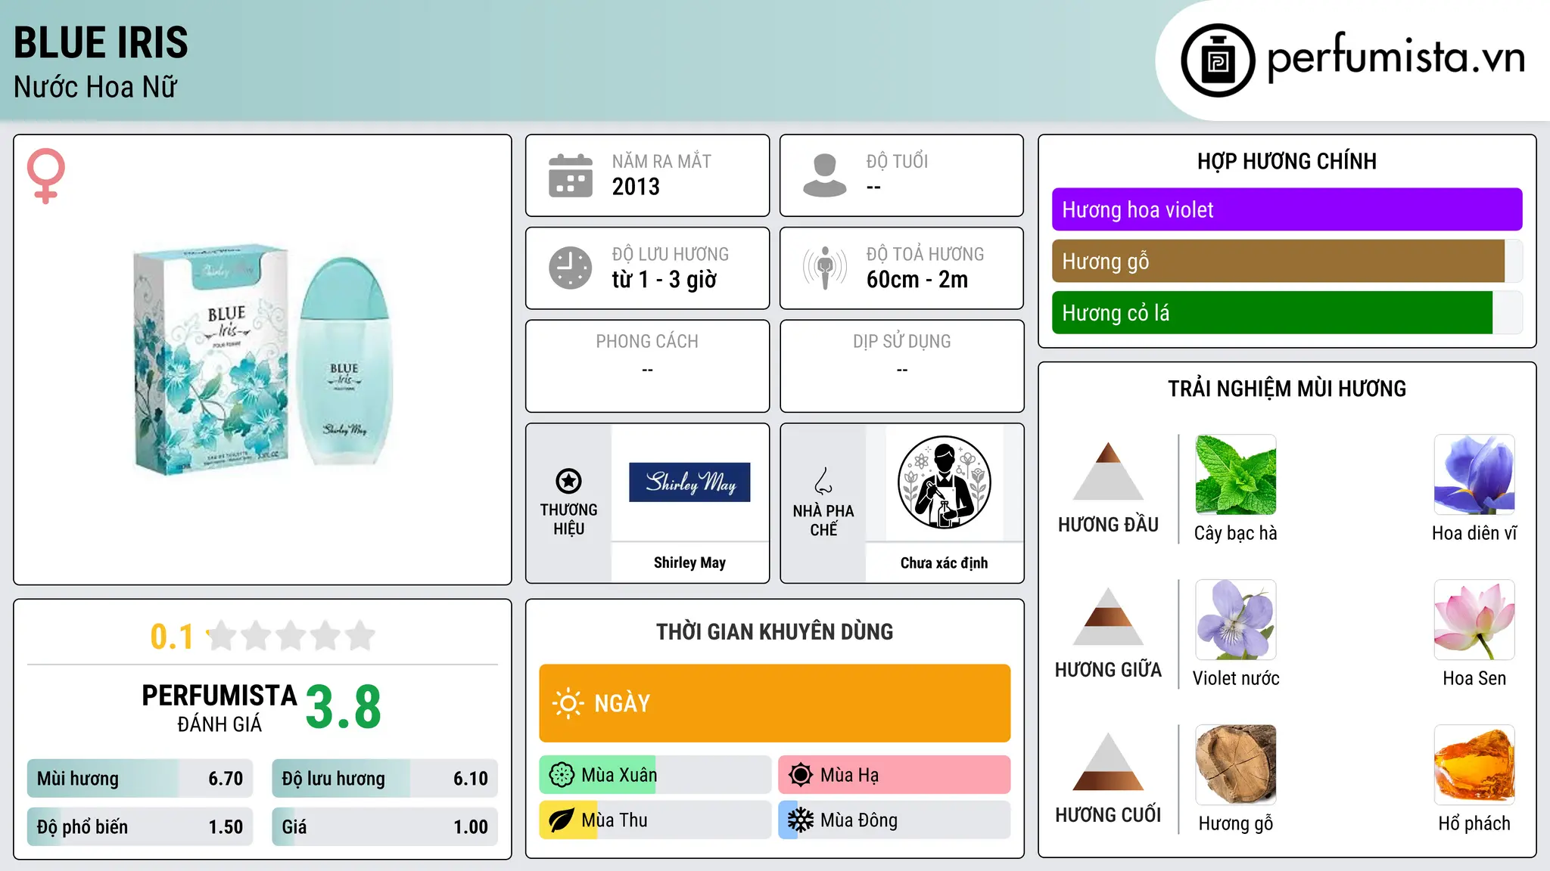The height and width of the screenshot is (871, 1550).
Task: Select the calendar icon beside Năm ra mắt
Action: coord(571,175)
